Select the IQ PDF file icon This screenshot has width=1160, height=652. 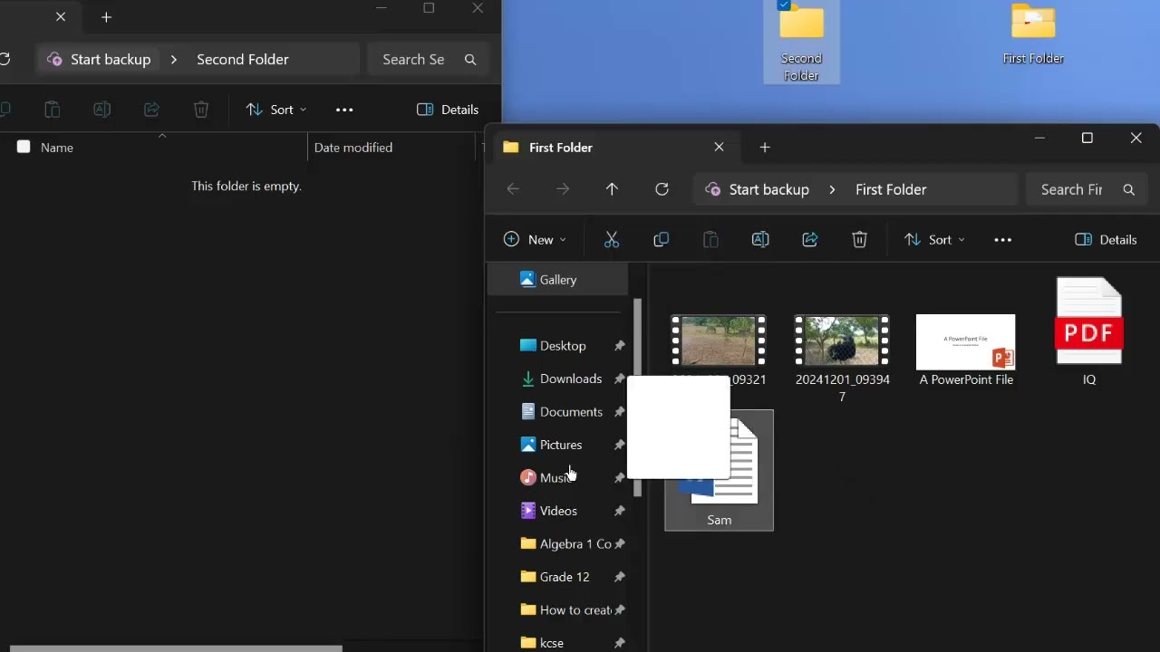[x=1089, y=322]
